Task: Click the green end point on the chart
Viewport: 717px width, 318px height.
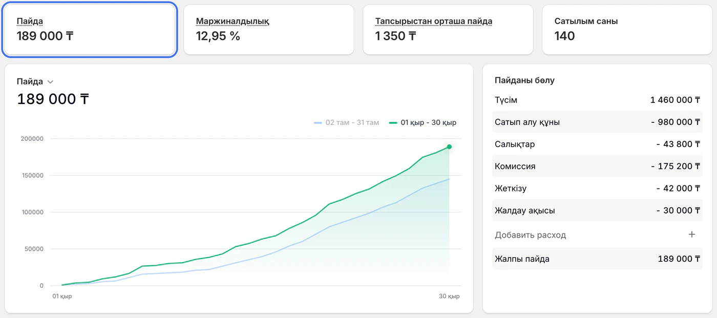Action: [x=449, y=147]
